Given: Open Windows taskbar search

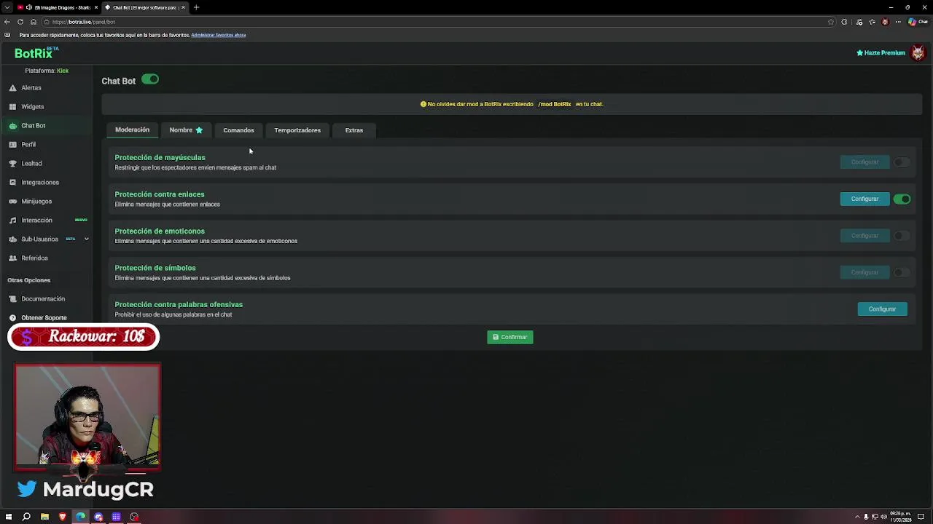Looking at the screenshot, I should (26, 517).
